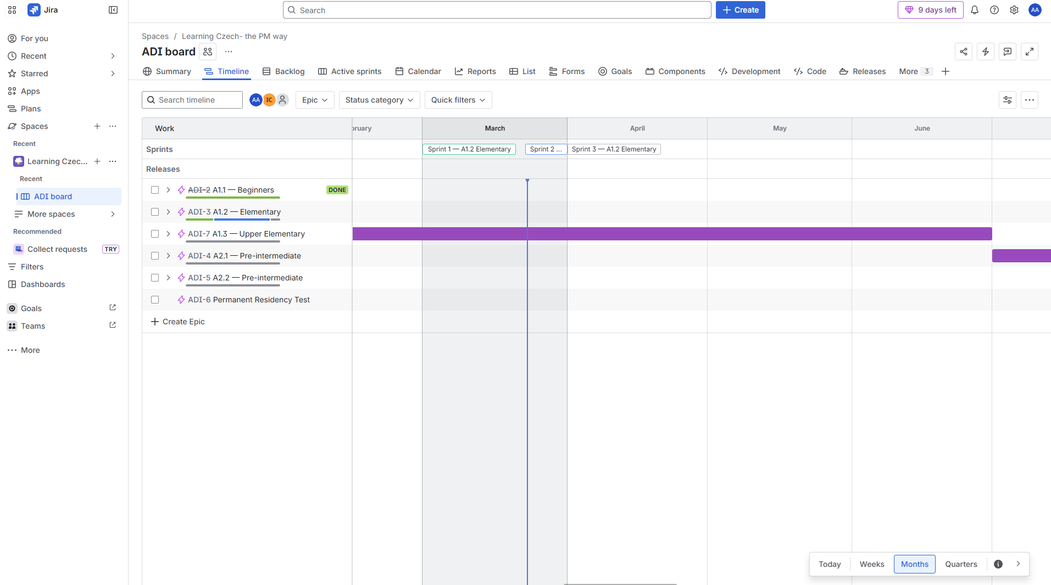1051x585 pixels.
Task: Open the notifications bell
Action: point(975,10)
